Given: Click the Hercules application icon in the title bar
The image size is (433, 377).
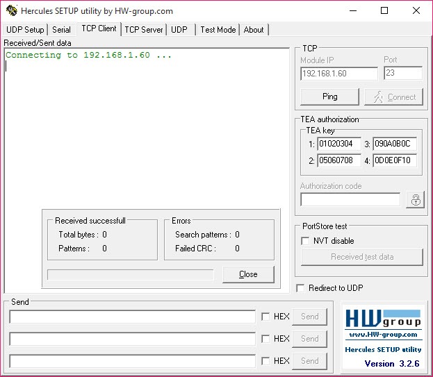Looking at the screenshot, I should click(x=12, y=10).
